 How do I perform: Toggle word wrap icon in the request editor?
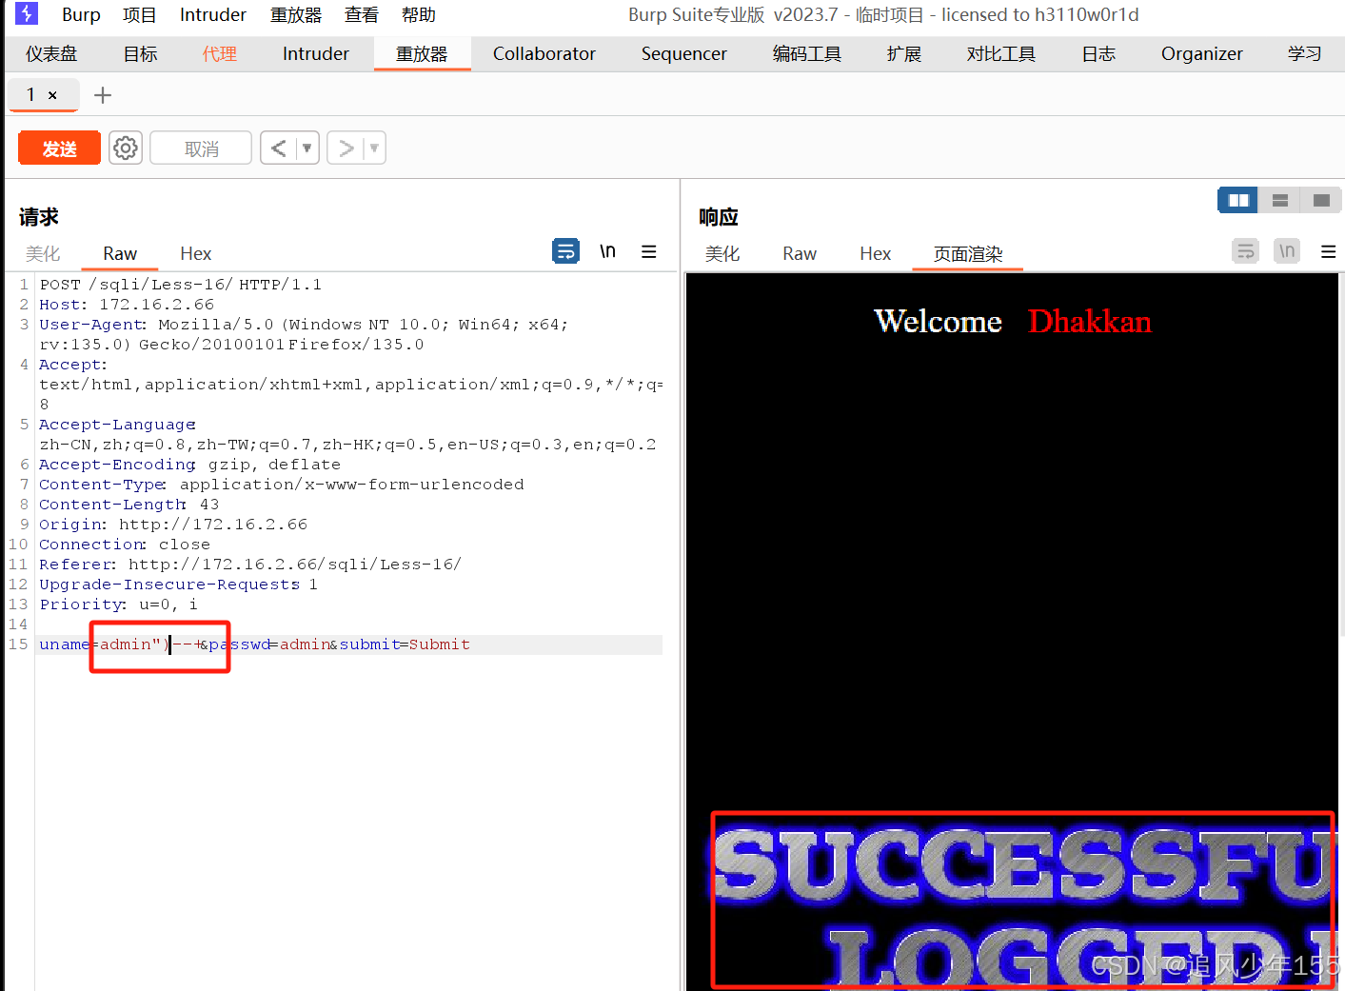pyautogui.click(x=565, y=250)
